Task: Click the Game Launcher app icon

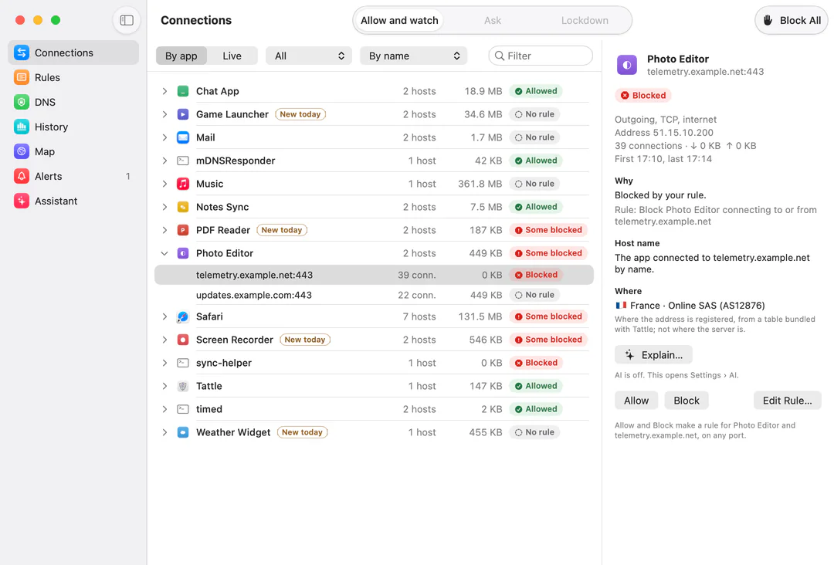Action: [x=183, y=114]
